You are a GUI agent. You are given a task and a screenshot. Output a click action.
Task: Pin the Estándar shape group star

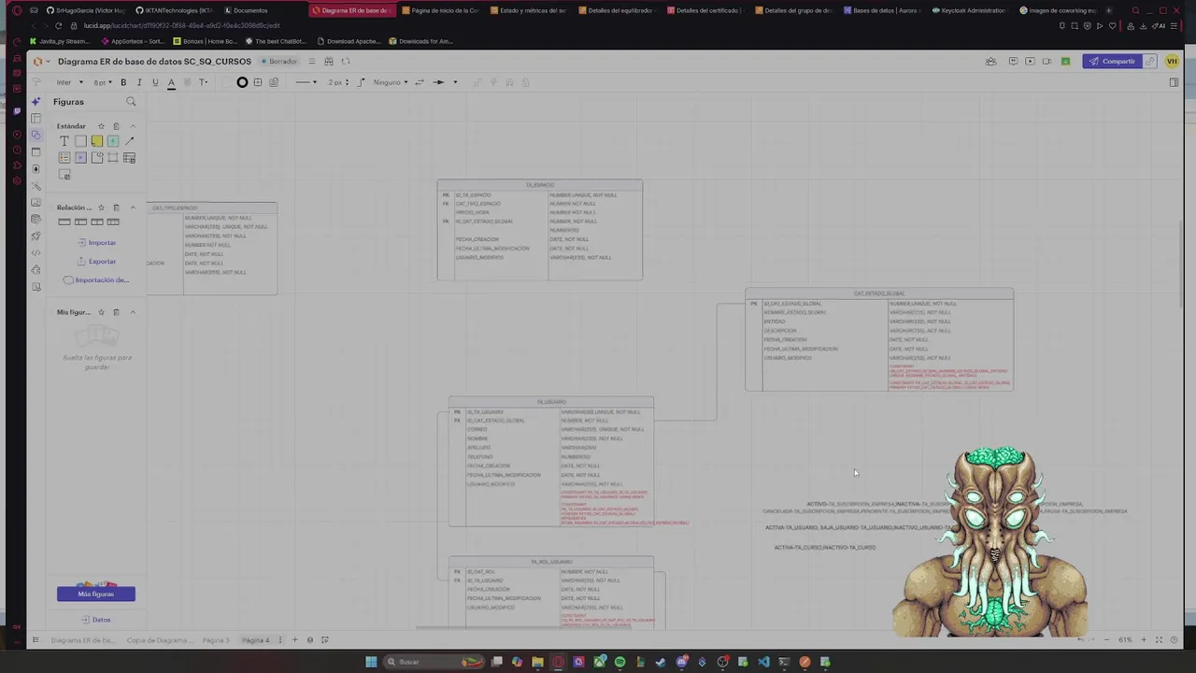[x=101, y=126]
